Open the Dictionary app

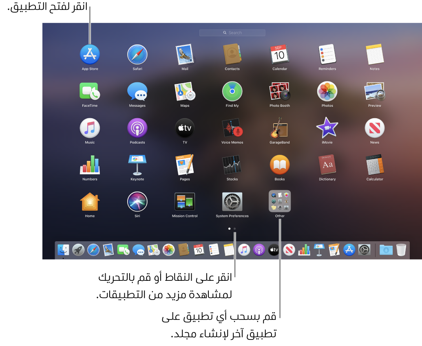coord(327,165)
